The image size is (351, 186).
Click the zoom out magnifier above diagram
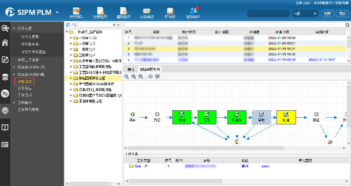pos(140,77)
